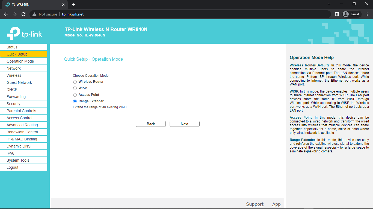Open a new browser tab
Screen dimensions: 373x209
click(x=74, y=5)
